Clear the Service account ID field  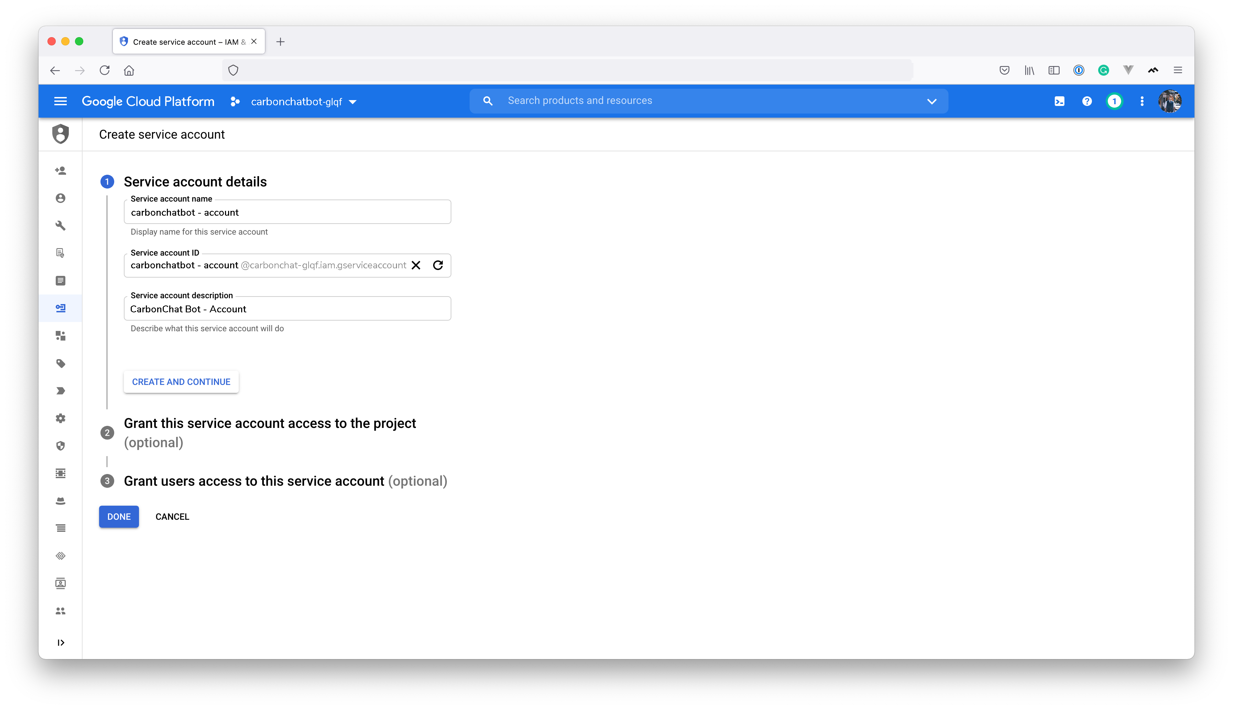coord(416,265)
